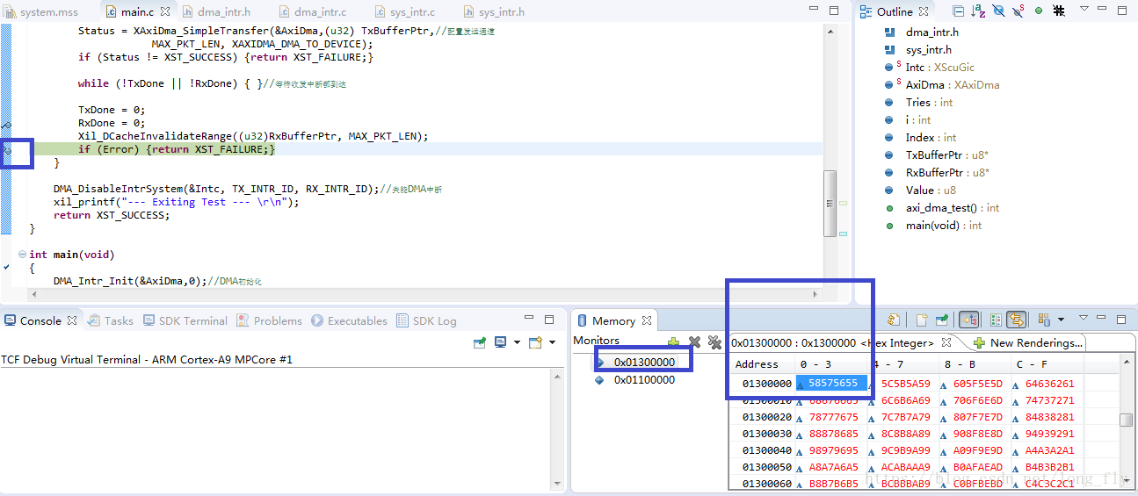Close the main.c editor tab
The width and height of the screenshot is (1138, 496).
(x=165, y=11)
